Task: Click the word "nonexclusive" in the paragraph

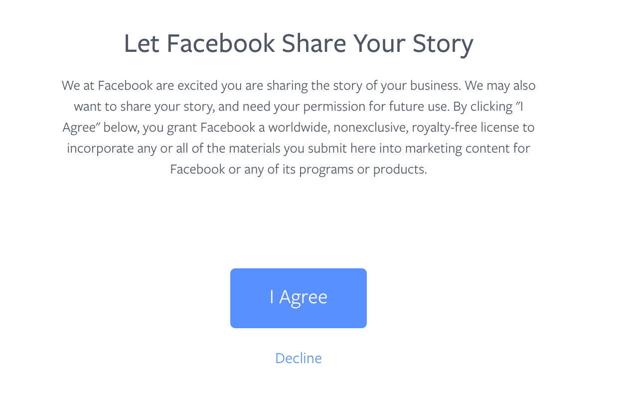Action: pos(370,127)
